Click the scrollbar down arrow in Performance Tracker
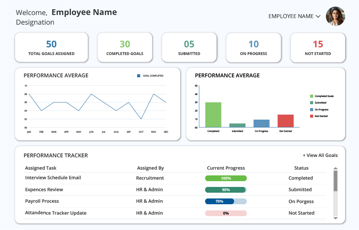The width and height of the screenshot is (359, 230). [x=336, y=218]
